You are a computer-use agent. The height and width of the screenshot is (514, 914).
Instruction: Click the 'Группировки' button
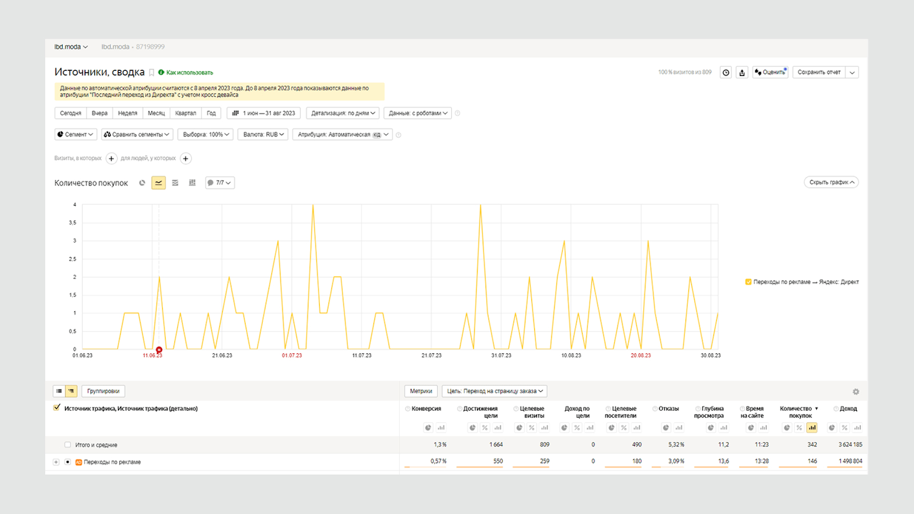[103, 391]
